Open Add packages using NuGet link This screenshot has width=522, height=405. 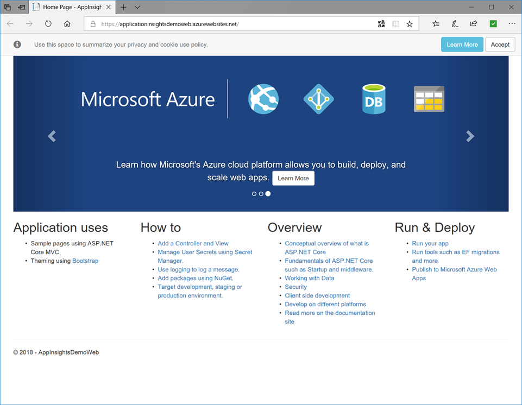point(196,278)
